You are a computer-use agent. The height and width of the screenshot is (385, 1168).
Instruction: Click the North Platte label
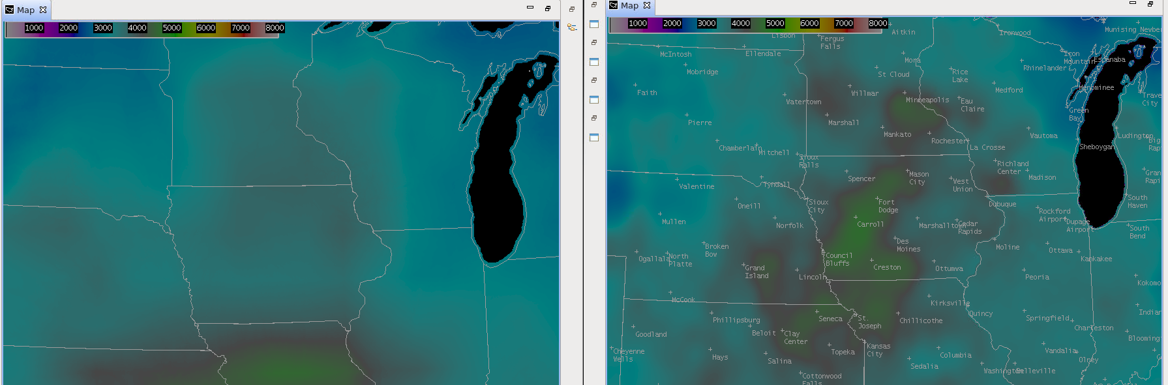tap(680, 260)
